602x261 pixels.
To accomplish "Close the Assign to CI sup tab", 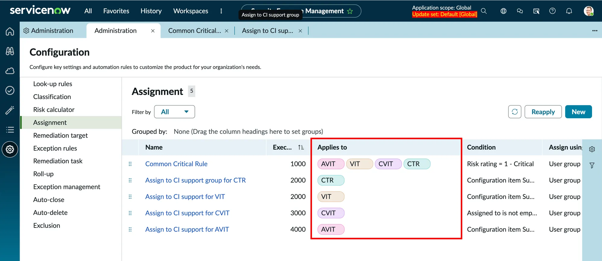I will click(300, 31).
